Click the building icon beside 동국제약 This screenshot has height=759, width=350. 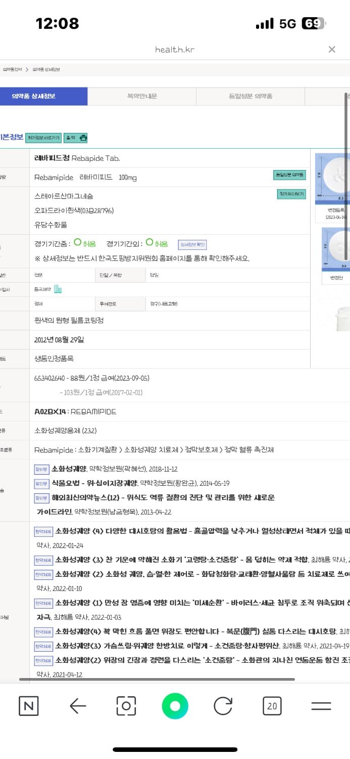click(58, 289)
